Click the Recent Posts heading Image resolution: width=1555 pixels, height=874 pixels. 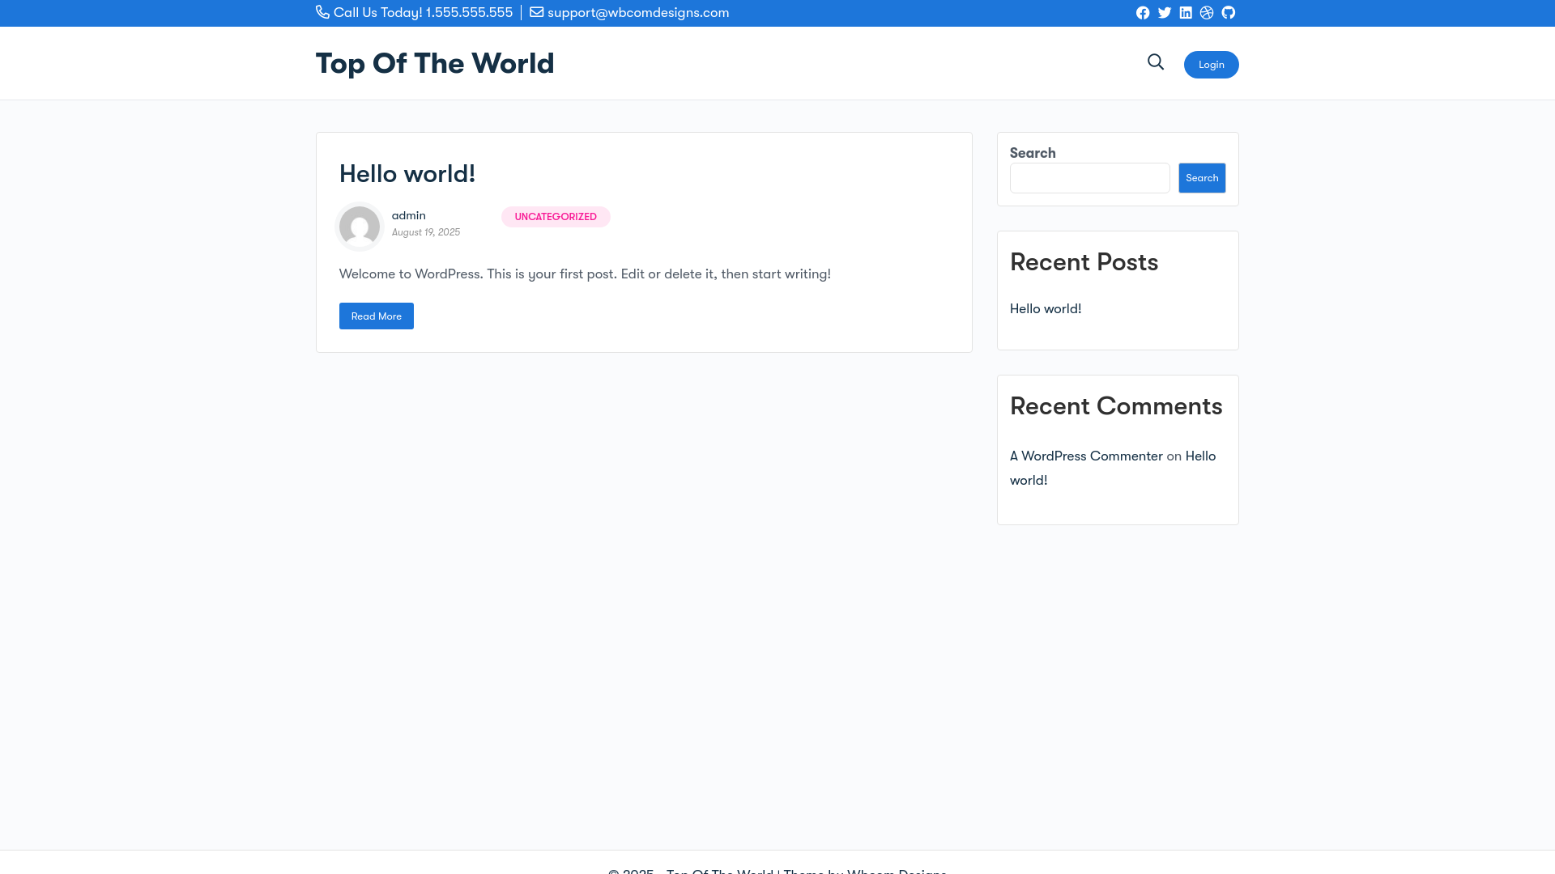click(x=1084, y=262)
